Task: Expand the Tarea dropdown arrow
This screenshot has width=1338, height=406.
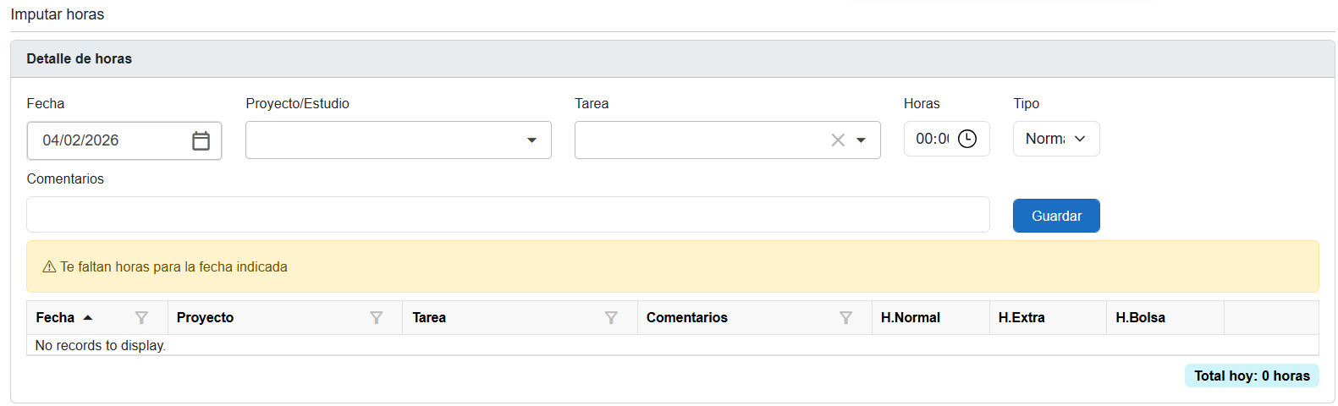Action: tap(861, 140)
